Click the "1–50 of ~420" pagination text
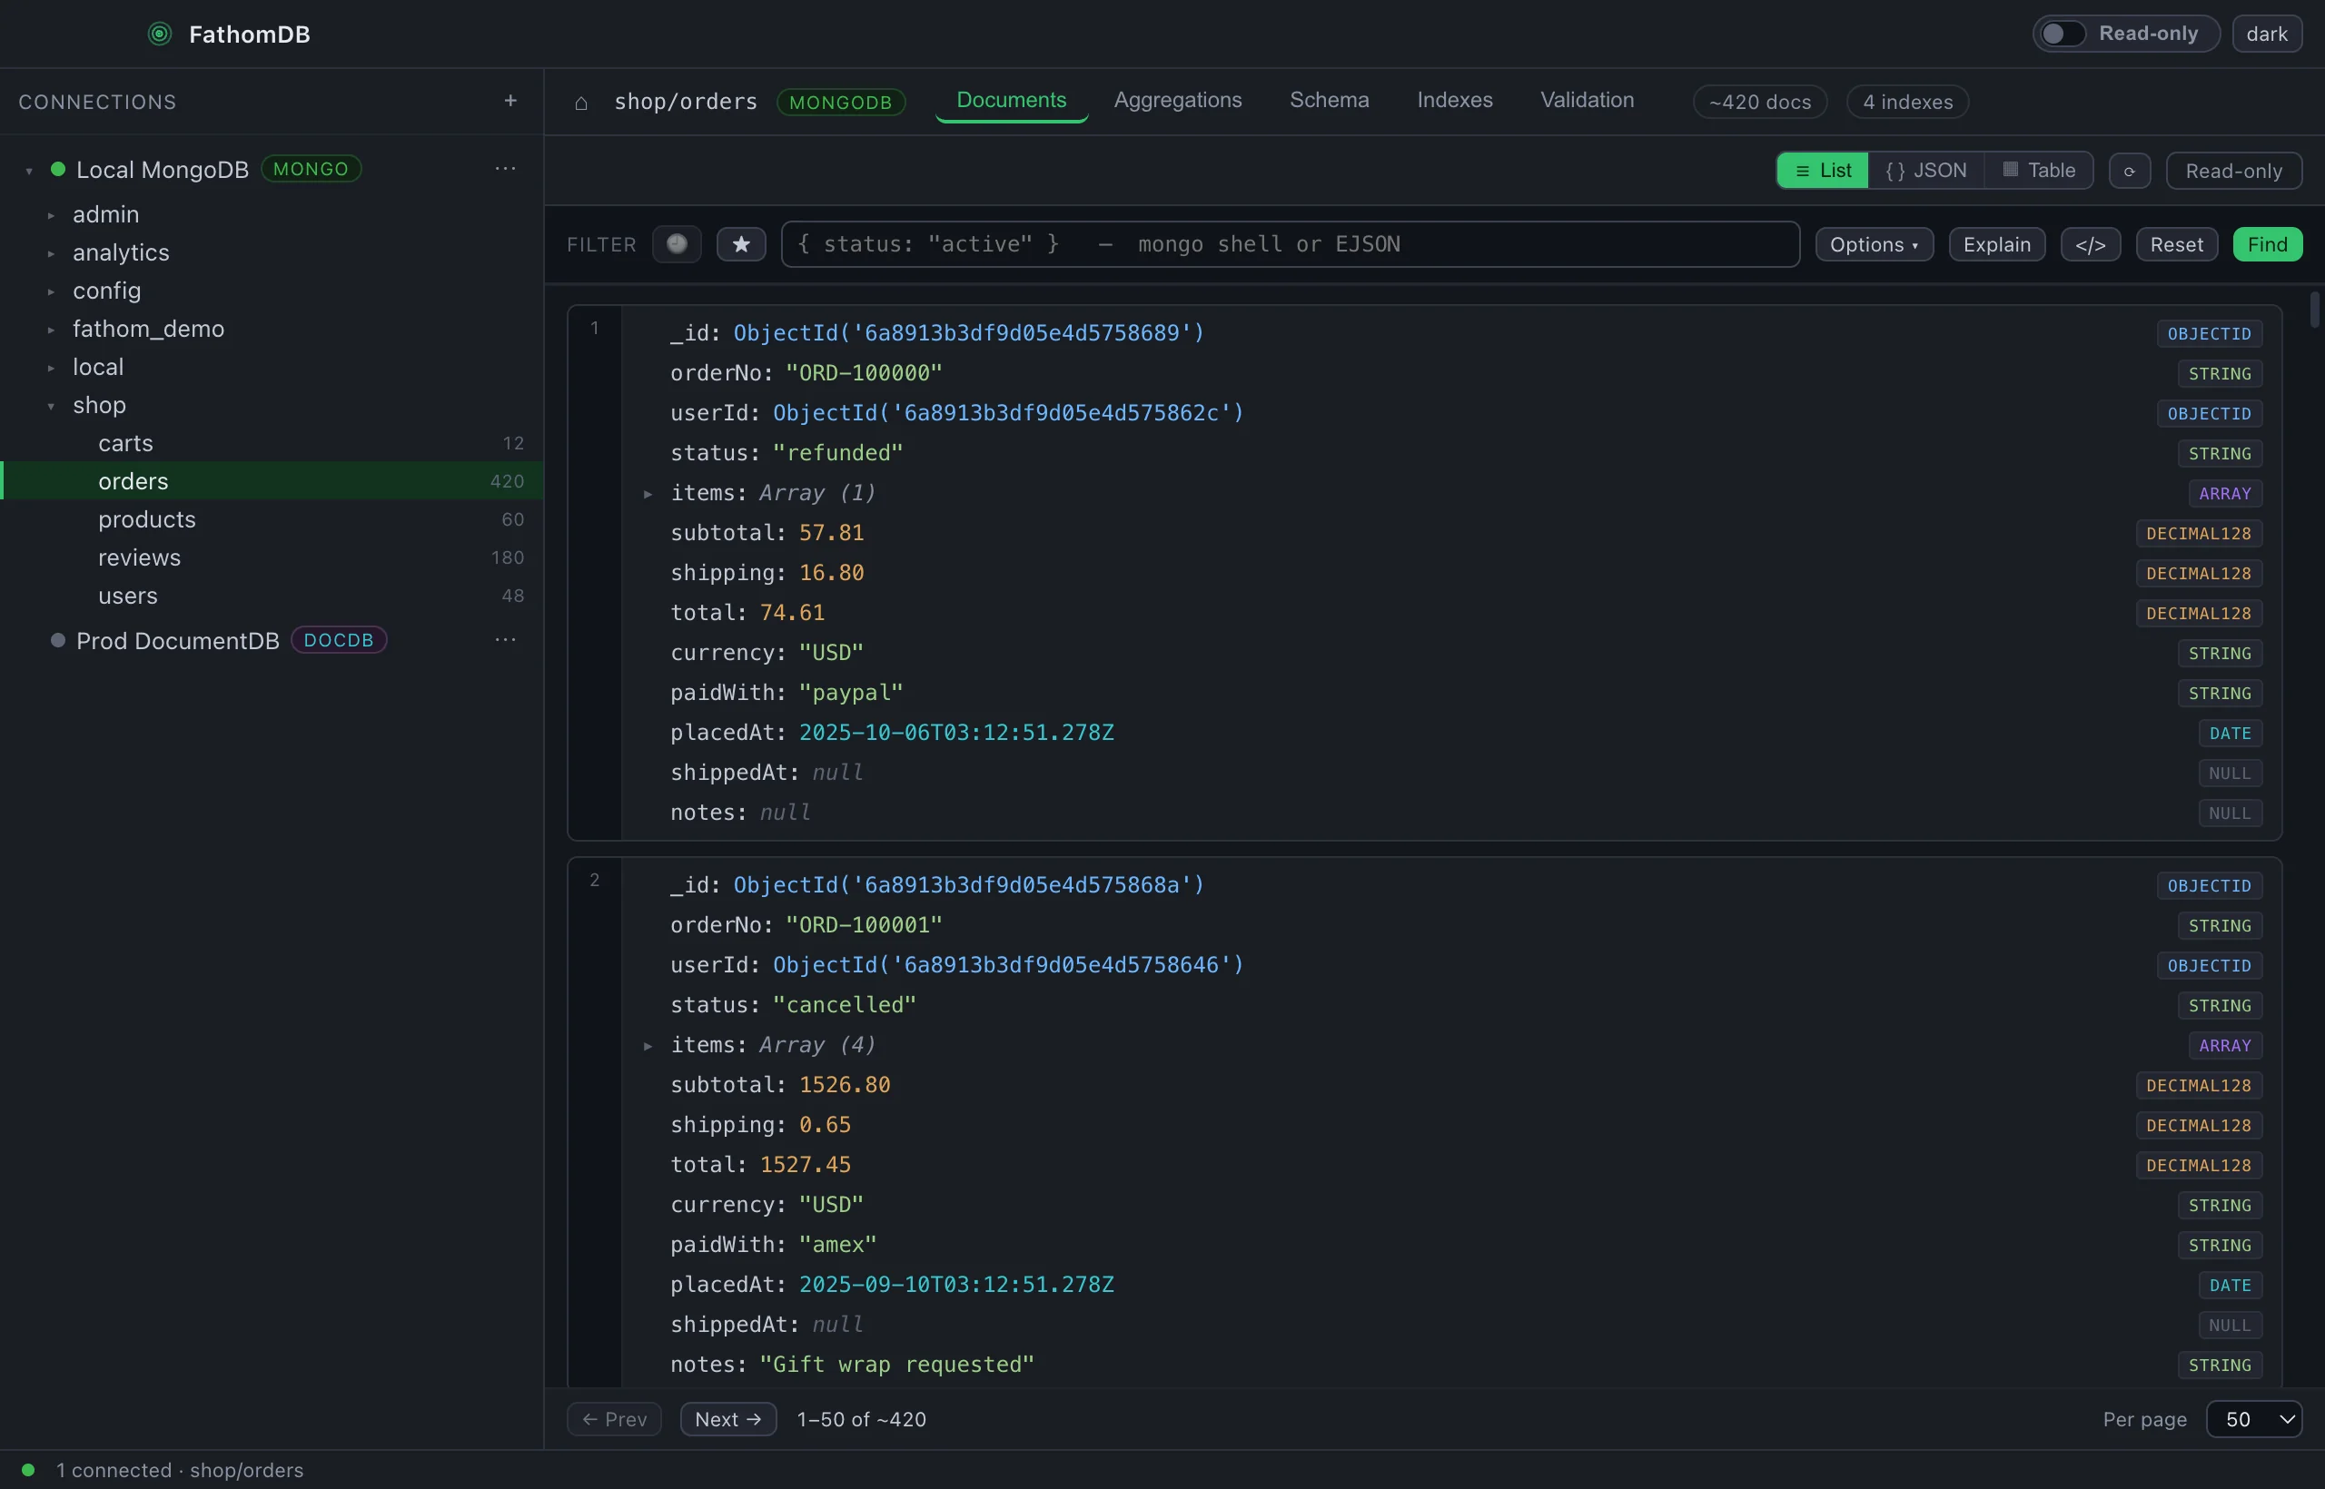The image size is (2325, 1489). pyautogui.click(x=861, y=1418)
